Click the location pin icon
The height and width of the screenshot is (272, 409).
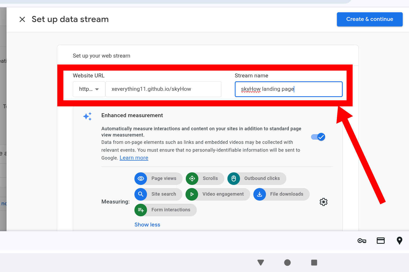tap(399, 241)
